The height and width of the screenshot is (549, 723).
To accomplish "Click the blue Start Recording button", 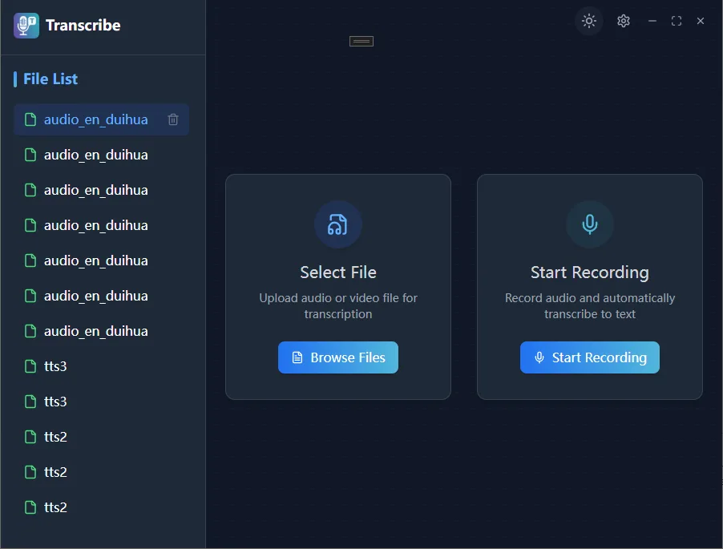I will [590, 357].
